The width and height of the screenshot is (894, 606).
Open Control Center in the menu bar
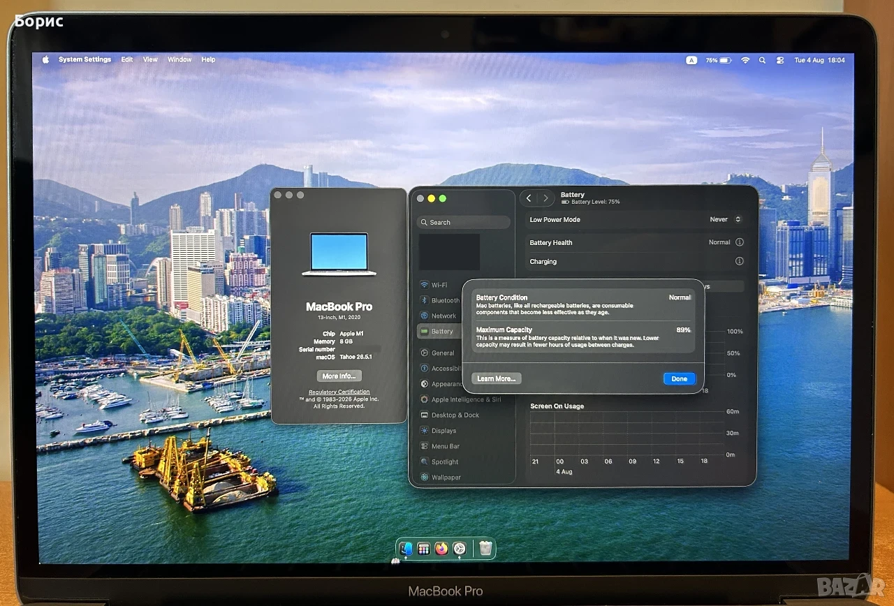(779, 61)
